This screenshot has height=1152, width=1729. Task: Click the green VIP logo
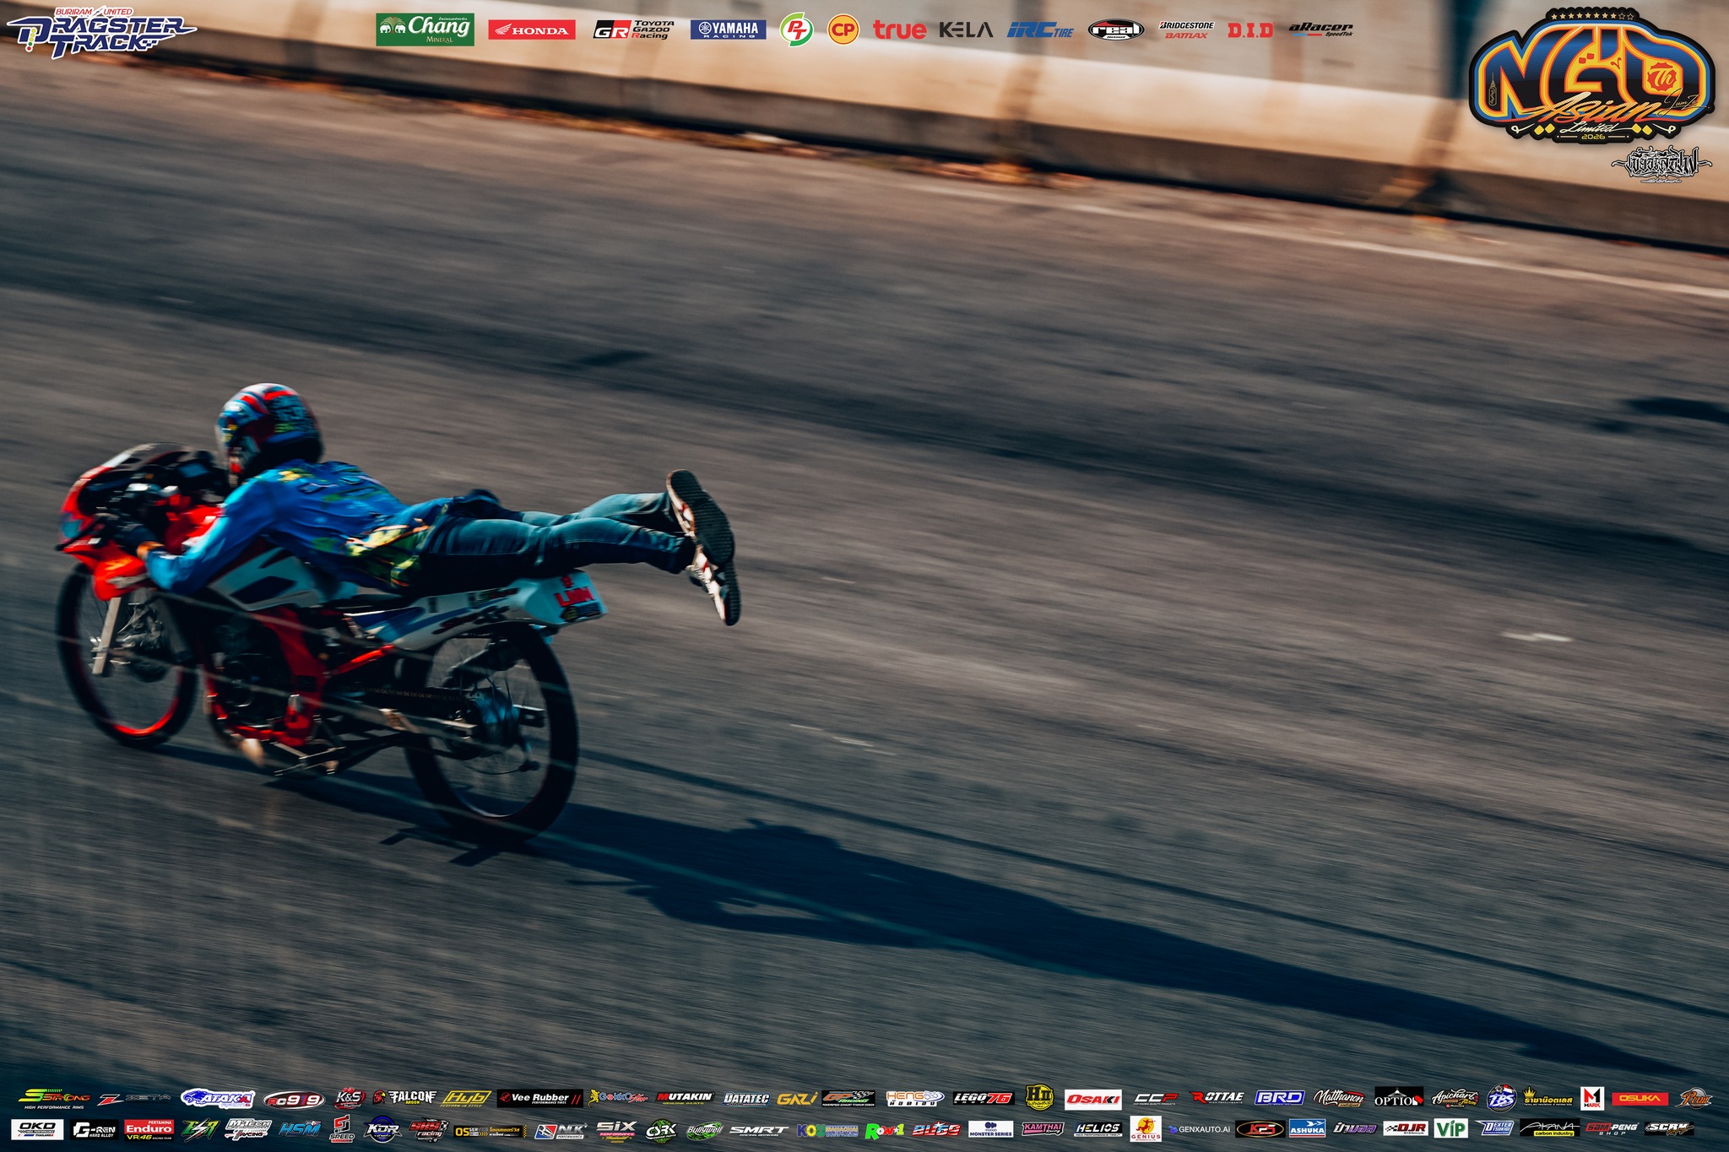pyautogui.click(x=1450, y=1129)
